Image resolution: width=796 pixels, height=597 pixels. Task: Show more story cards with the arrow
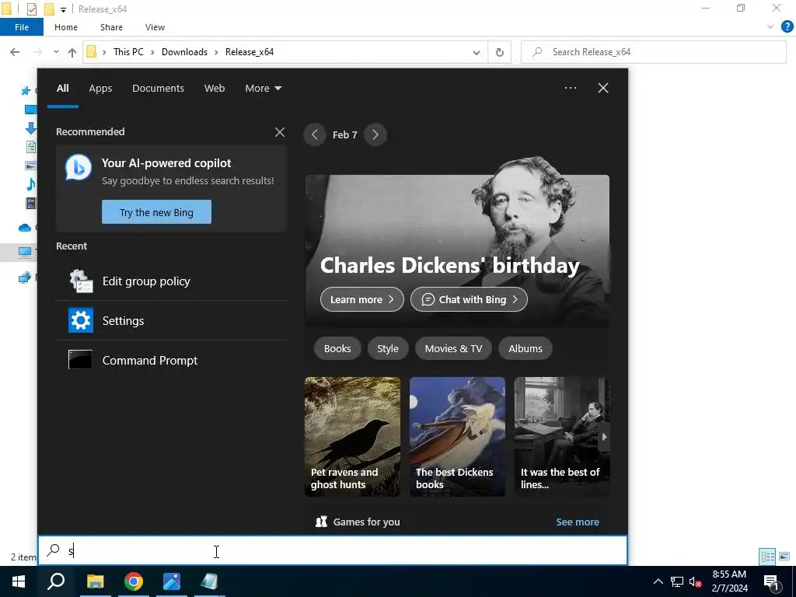coord(603,437)
